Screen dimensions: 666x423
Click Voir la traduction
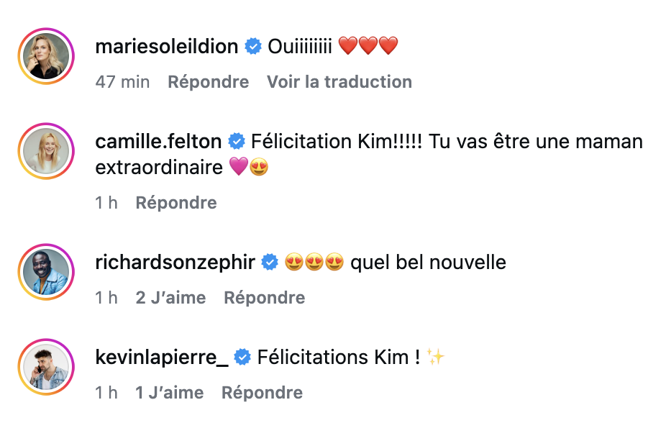tap(339, 82)
